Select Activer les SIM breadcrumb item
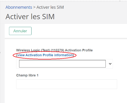127x103 pixels. (50, 7)
